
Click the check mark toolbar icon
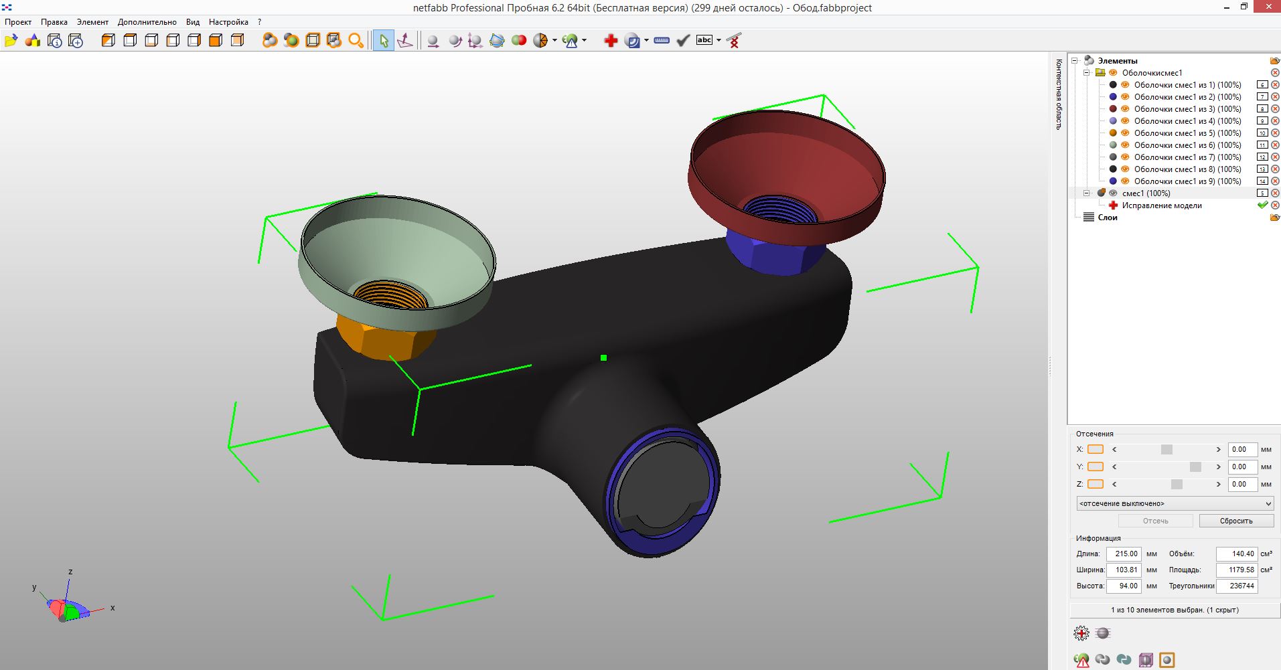(x=683, y=41)
